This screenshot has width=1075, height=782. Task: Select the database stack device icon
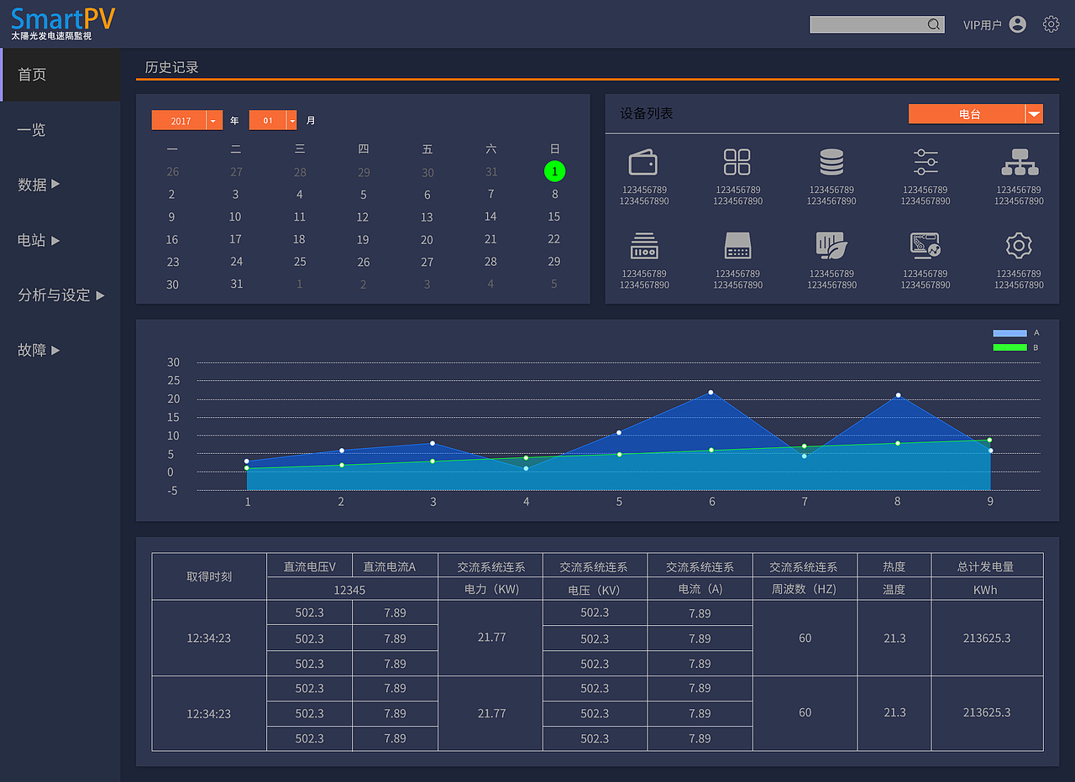pyautogui.click(x=831, y=162)
